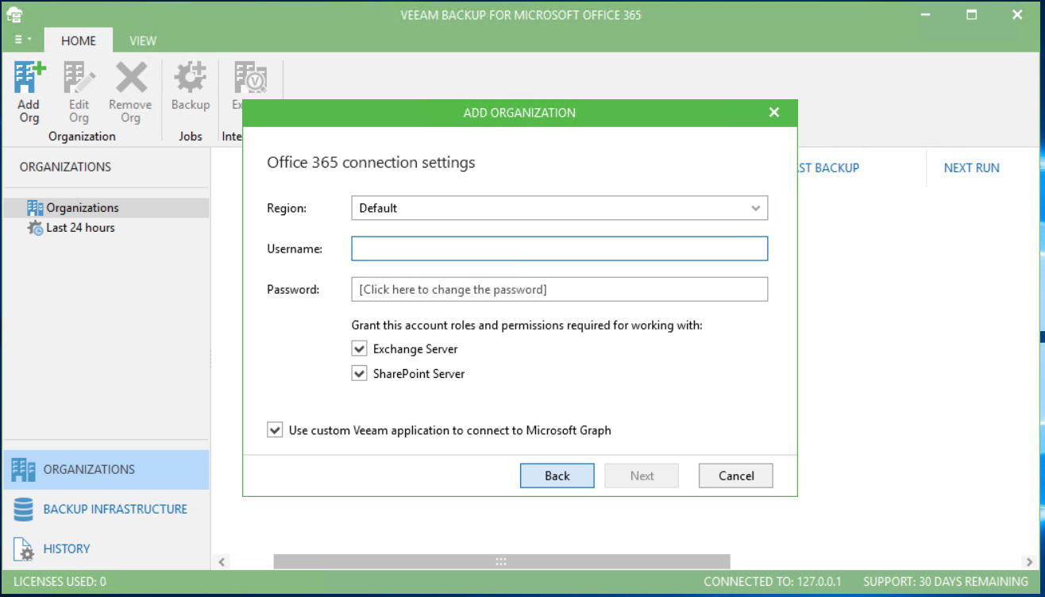The image size is (1045, 597).
Task: Click the Veeam application icon in title bar
Action: (14, 14)
